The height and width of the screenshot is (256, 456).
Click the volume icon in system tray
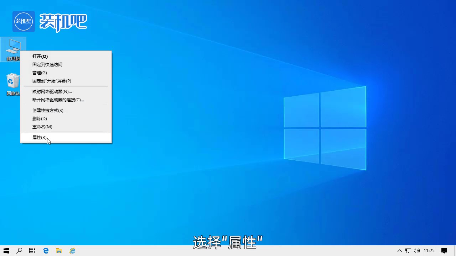pyautogui.click(x=416, y=251)
